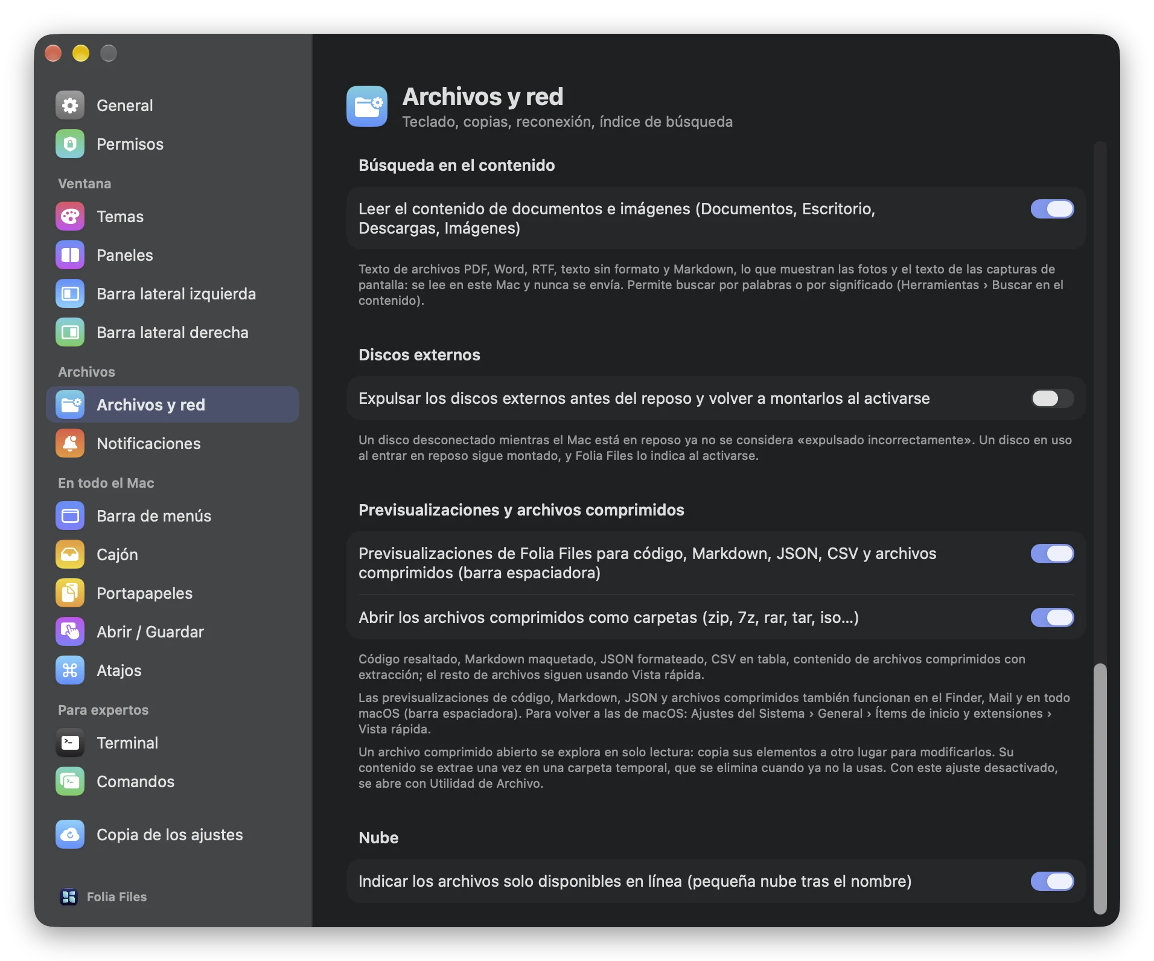Screen dimensions: 1154x961
Task: Select Archivos y red in the sidebar
Action: [173, 405]
